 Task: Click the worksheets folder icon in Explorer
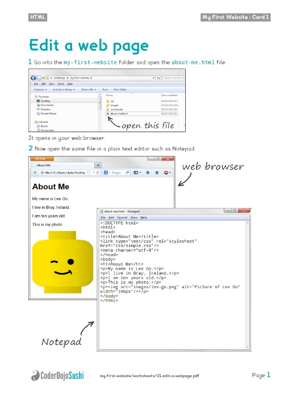point(107,109)
